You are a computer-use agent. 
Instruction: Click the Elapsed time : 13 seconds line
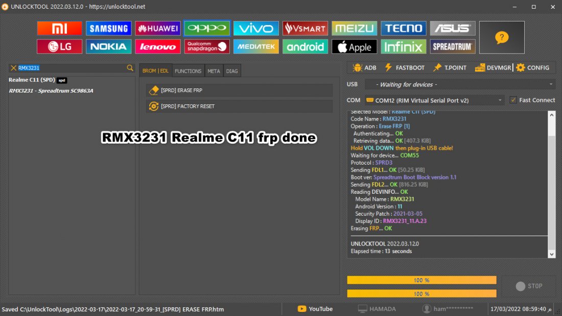[x=381, y=251]
